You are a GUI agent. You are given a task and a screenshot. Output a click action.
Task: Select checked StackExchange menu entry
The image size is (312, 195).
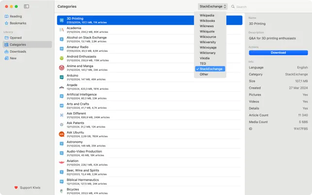tap(210, 69)
